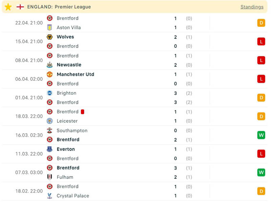This screenshot has width=271, height=202.
Task: Click the Southampton club crest
Action: 50,130
